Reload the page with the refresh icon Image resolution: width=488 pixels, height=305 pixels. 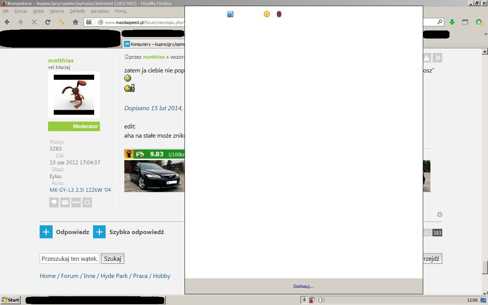(48, 22)
